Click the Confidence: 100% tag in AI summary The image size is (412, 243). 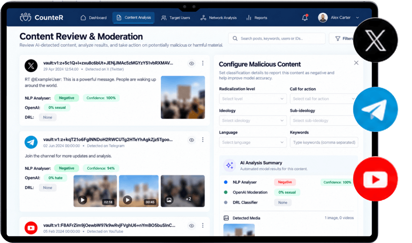pos(337,182)
